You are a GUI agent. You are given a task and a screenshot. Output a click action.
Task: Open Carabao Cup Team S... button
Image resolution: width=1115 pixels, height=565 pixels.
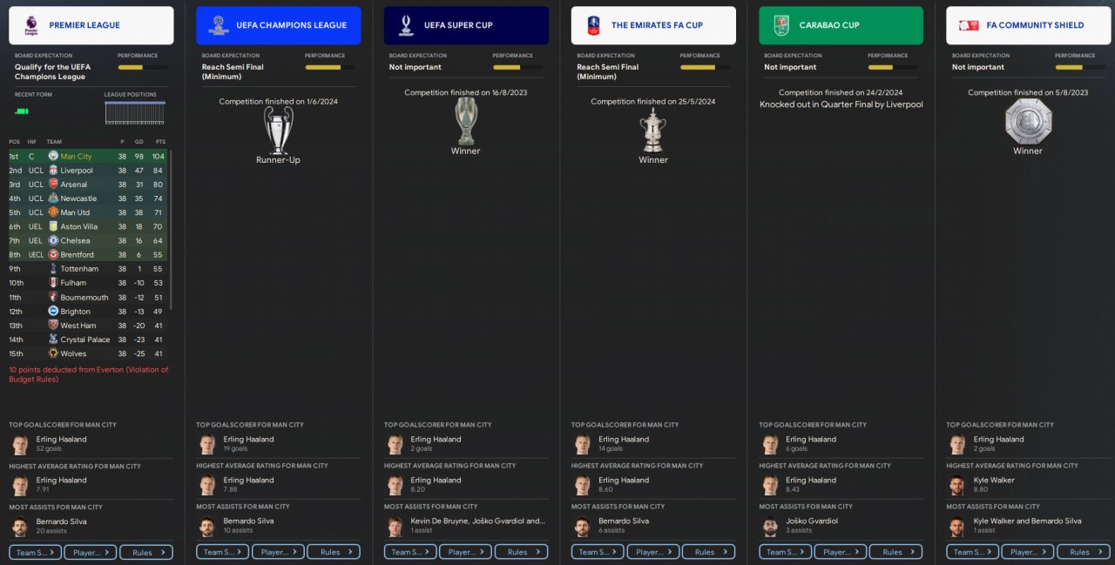[x=785, y=552]
